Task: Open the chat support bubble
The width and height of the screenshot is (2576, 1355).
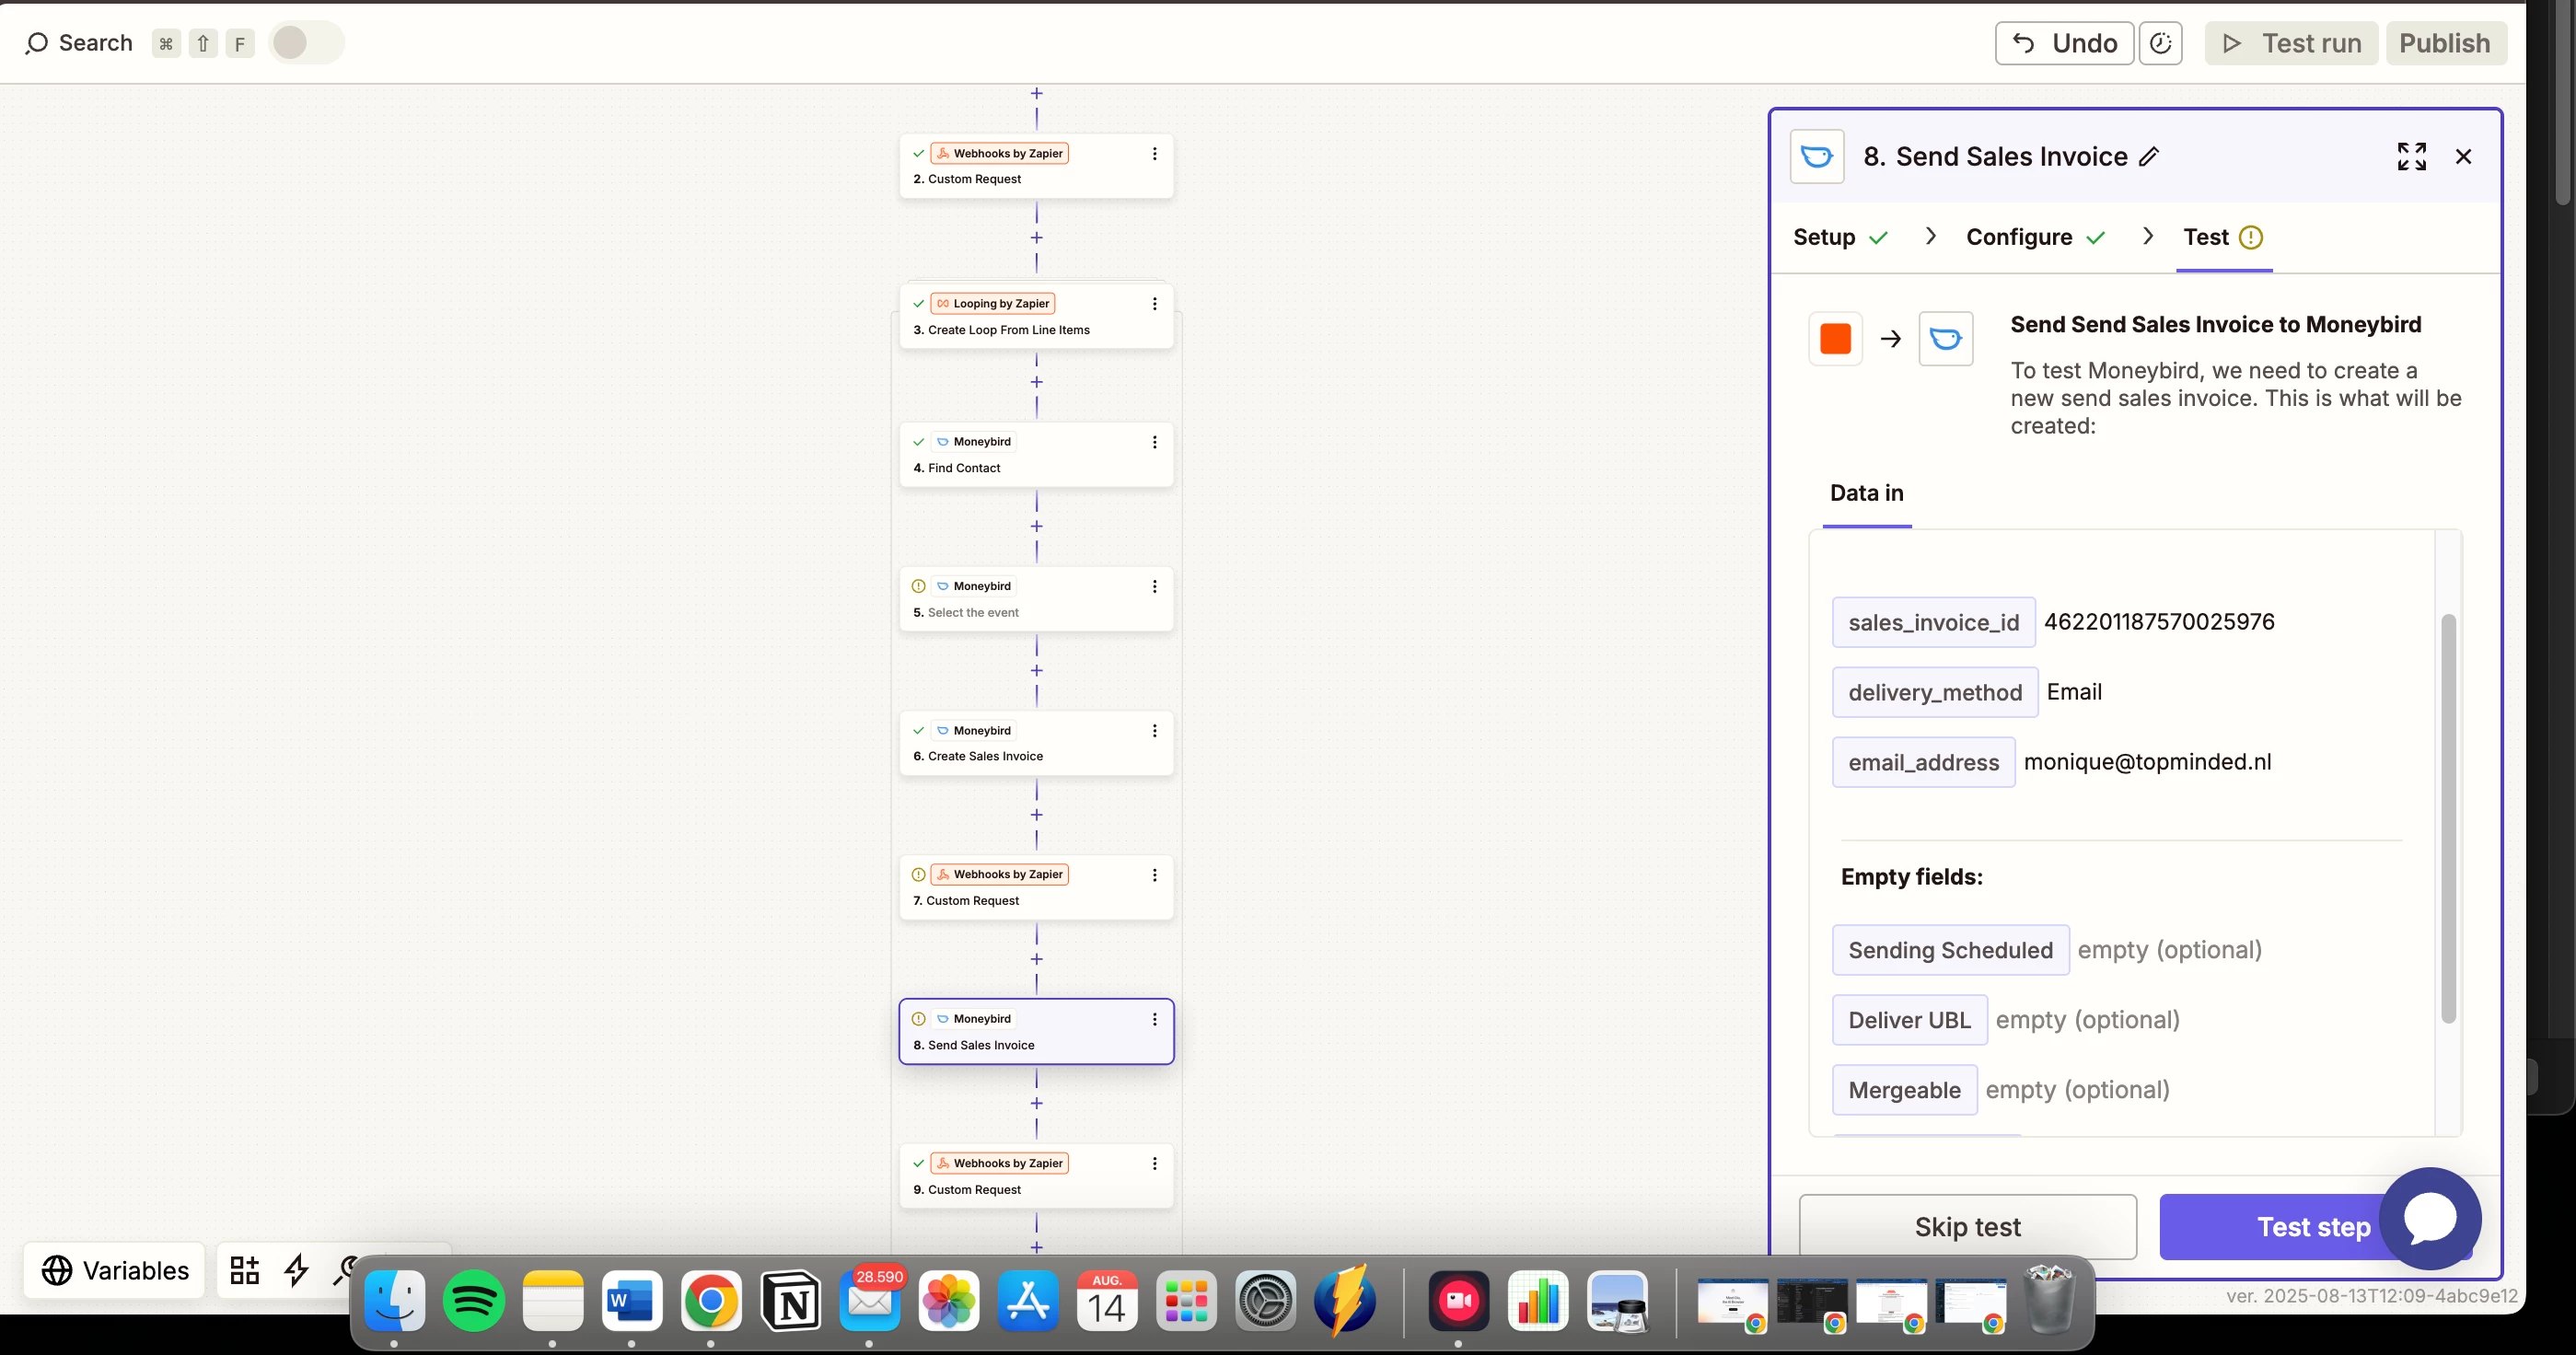Action: 2430,1218
